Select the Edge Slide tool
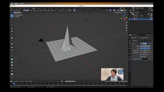The height and width of the screenshot is (92, 164). pos(12,68)
